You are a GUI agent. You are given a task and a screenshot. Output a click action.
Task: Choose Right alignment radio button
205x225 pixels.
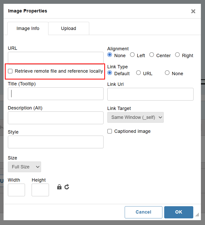(x=177, y=55)
